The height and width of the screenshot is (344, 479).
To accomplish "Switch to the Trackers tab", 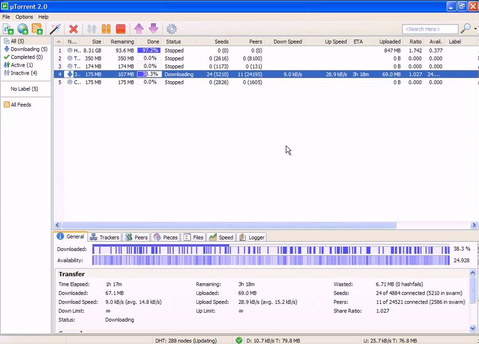I will (105, 237).
